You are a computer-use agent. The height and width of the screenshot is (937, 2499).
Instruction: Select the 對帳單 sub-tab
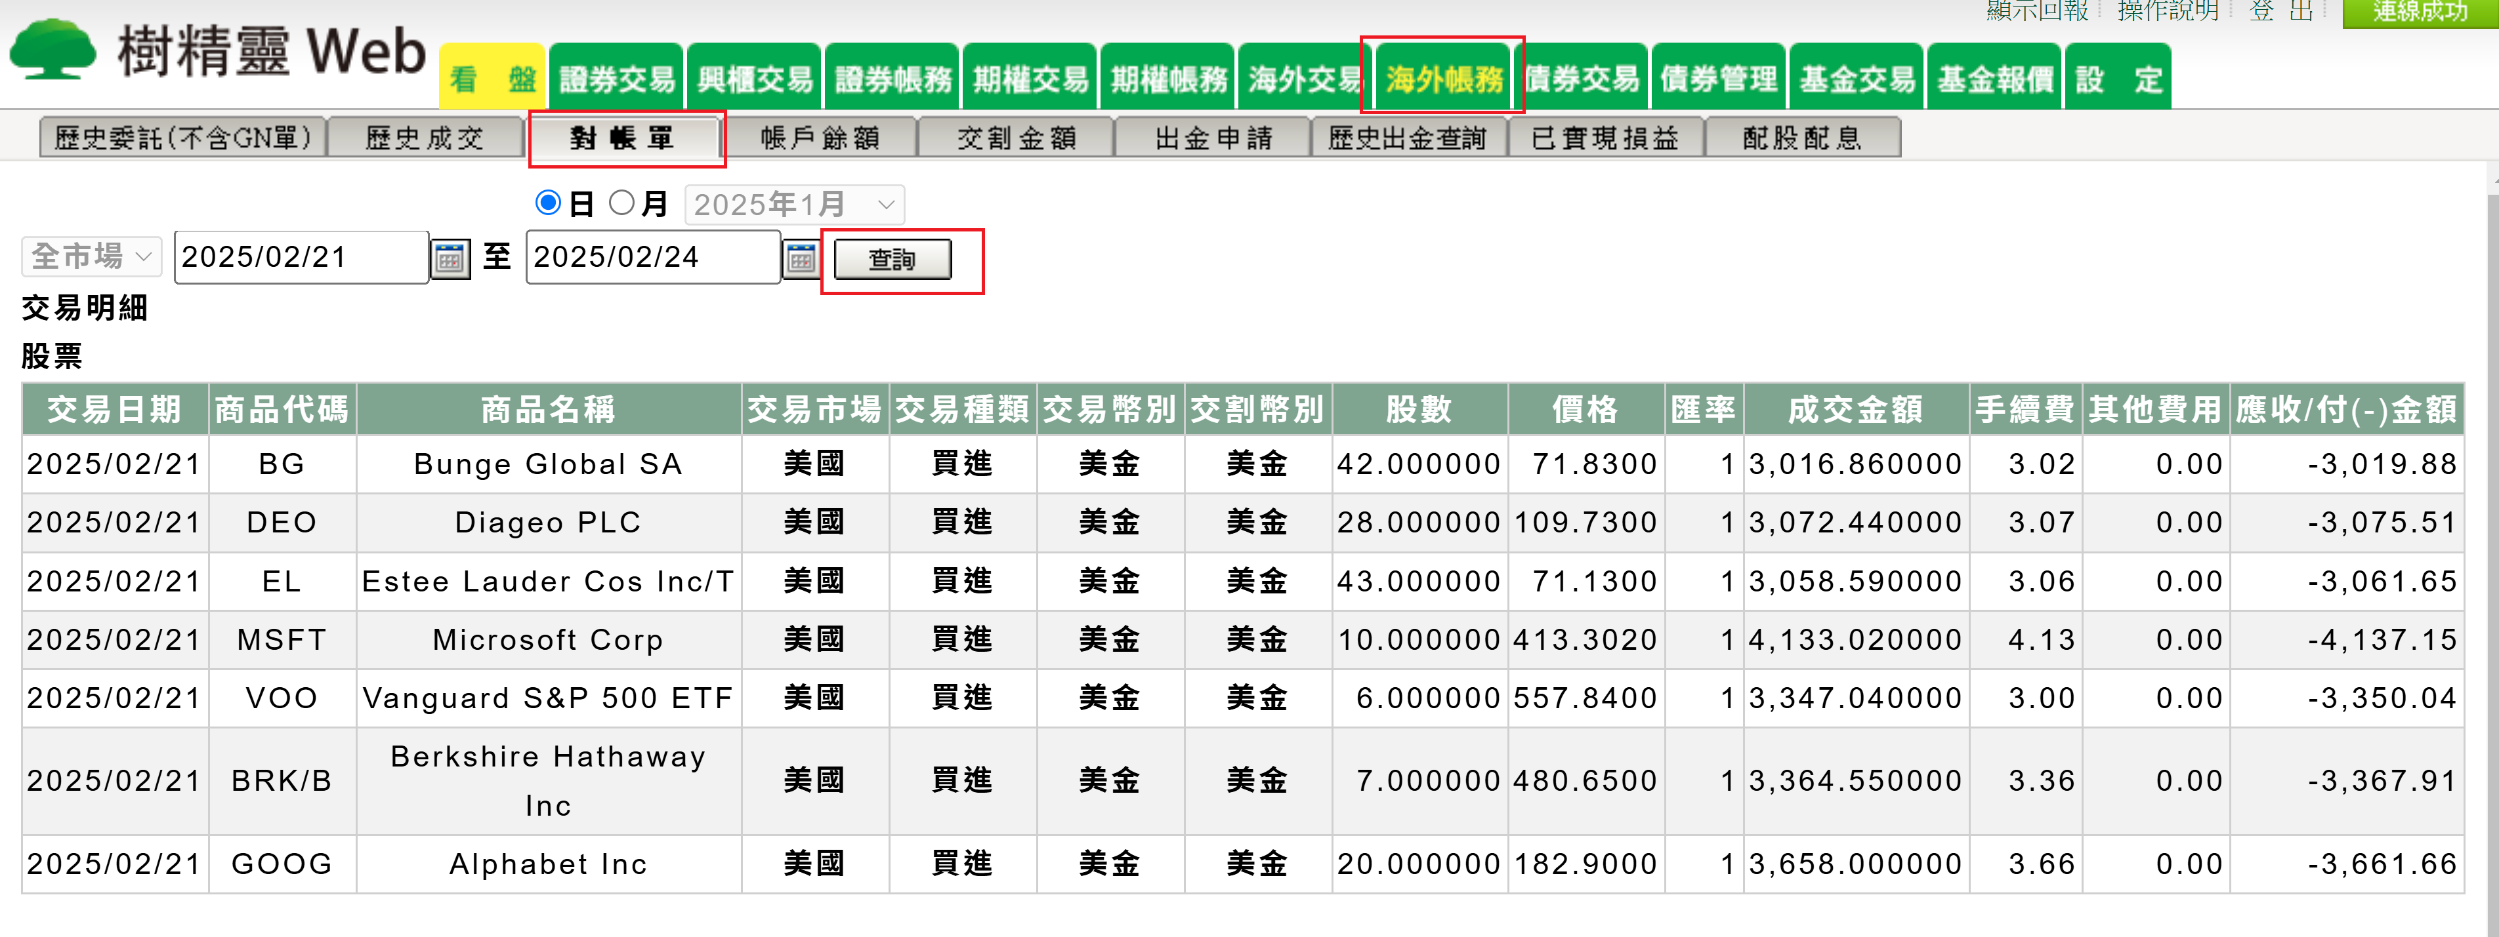tap(623, 138)
